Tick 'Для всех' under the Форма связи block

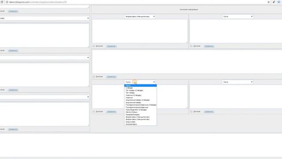pos(93,46)
